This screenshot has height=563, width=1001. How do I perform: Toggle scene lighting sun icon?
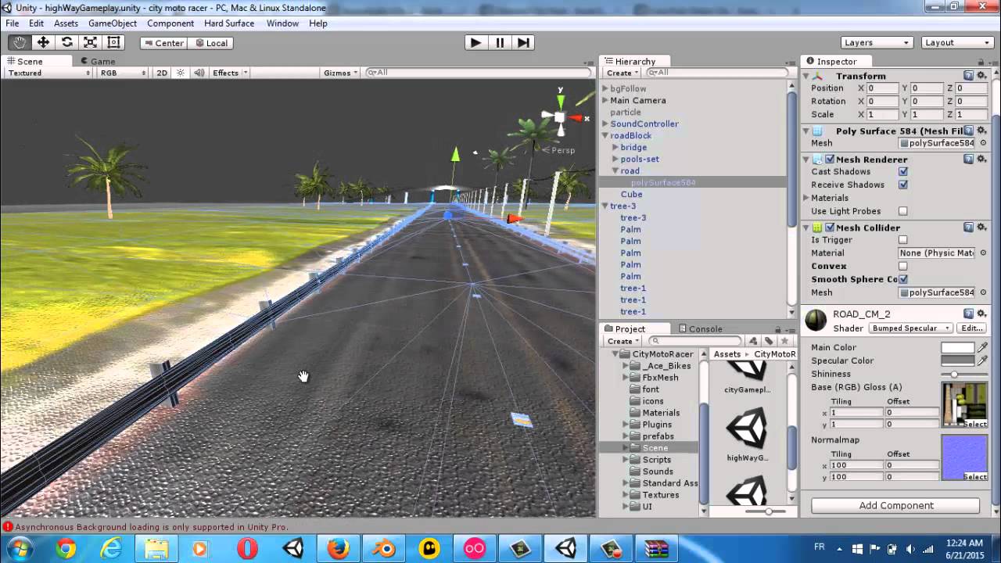click(x=181, y=73)
